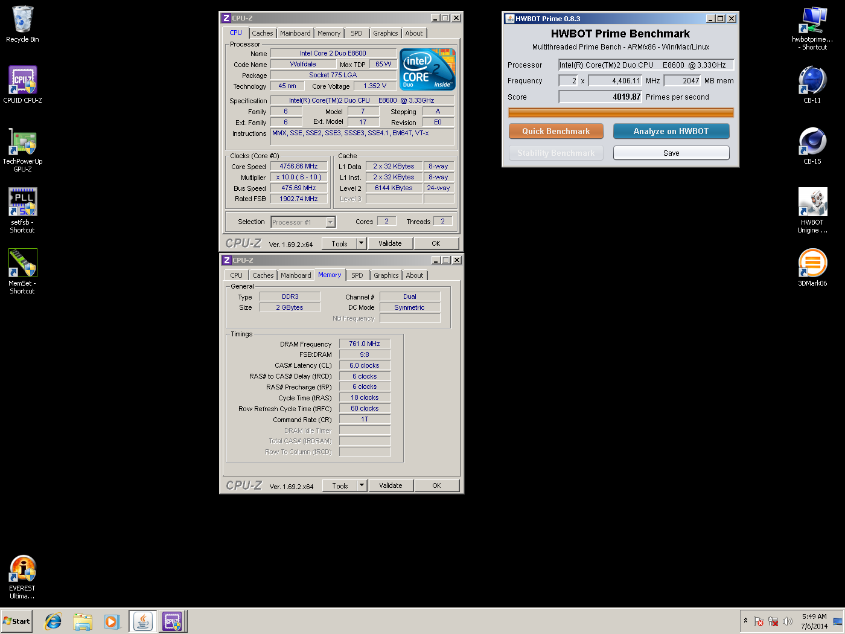
Task: Select the Mainboard tab in top CPU-Z window
Action: (295, 33)
